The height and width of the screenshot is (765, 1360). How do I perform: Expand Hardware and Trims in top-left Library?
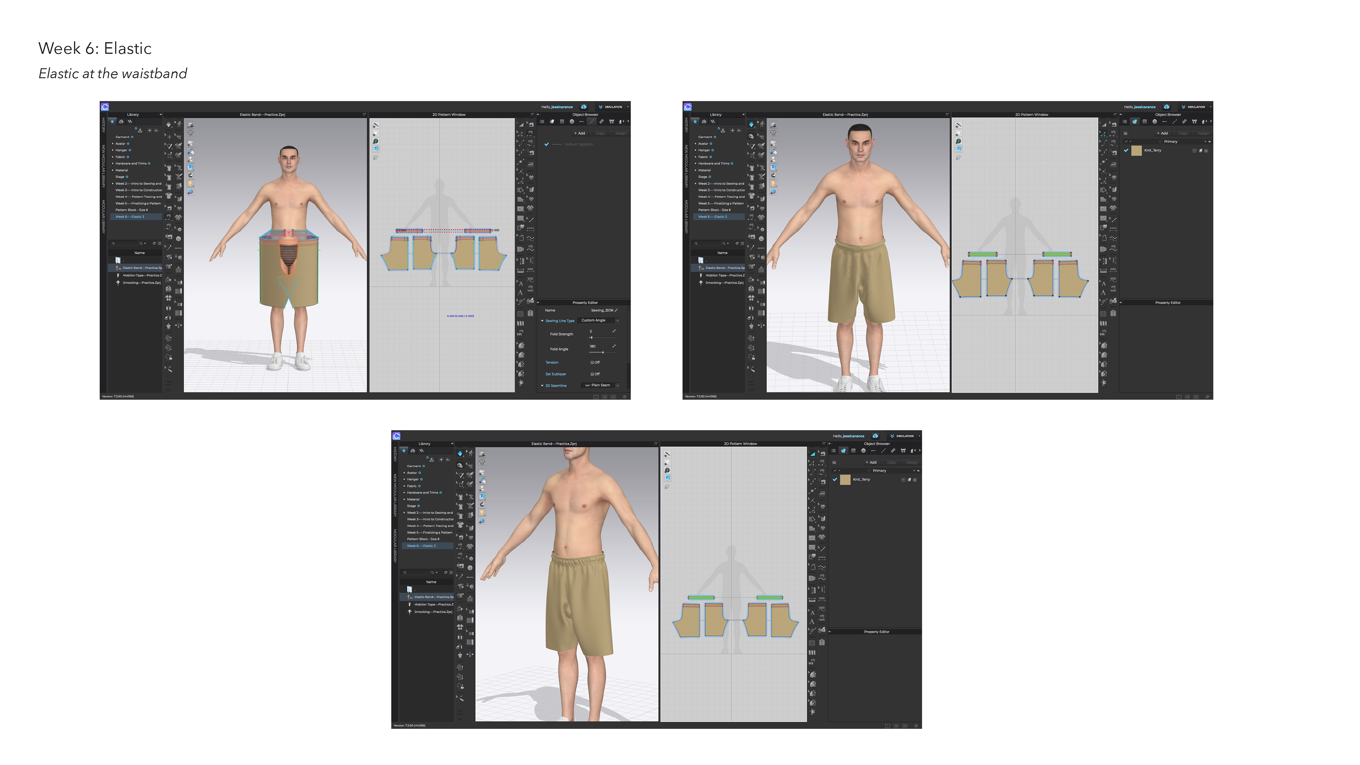coord(113,164)
